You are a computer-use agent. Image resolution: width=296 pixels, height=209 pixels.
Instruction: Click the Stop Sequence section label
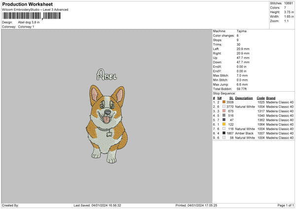tap(224, 93)
